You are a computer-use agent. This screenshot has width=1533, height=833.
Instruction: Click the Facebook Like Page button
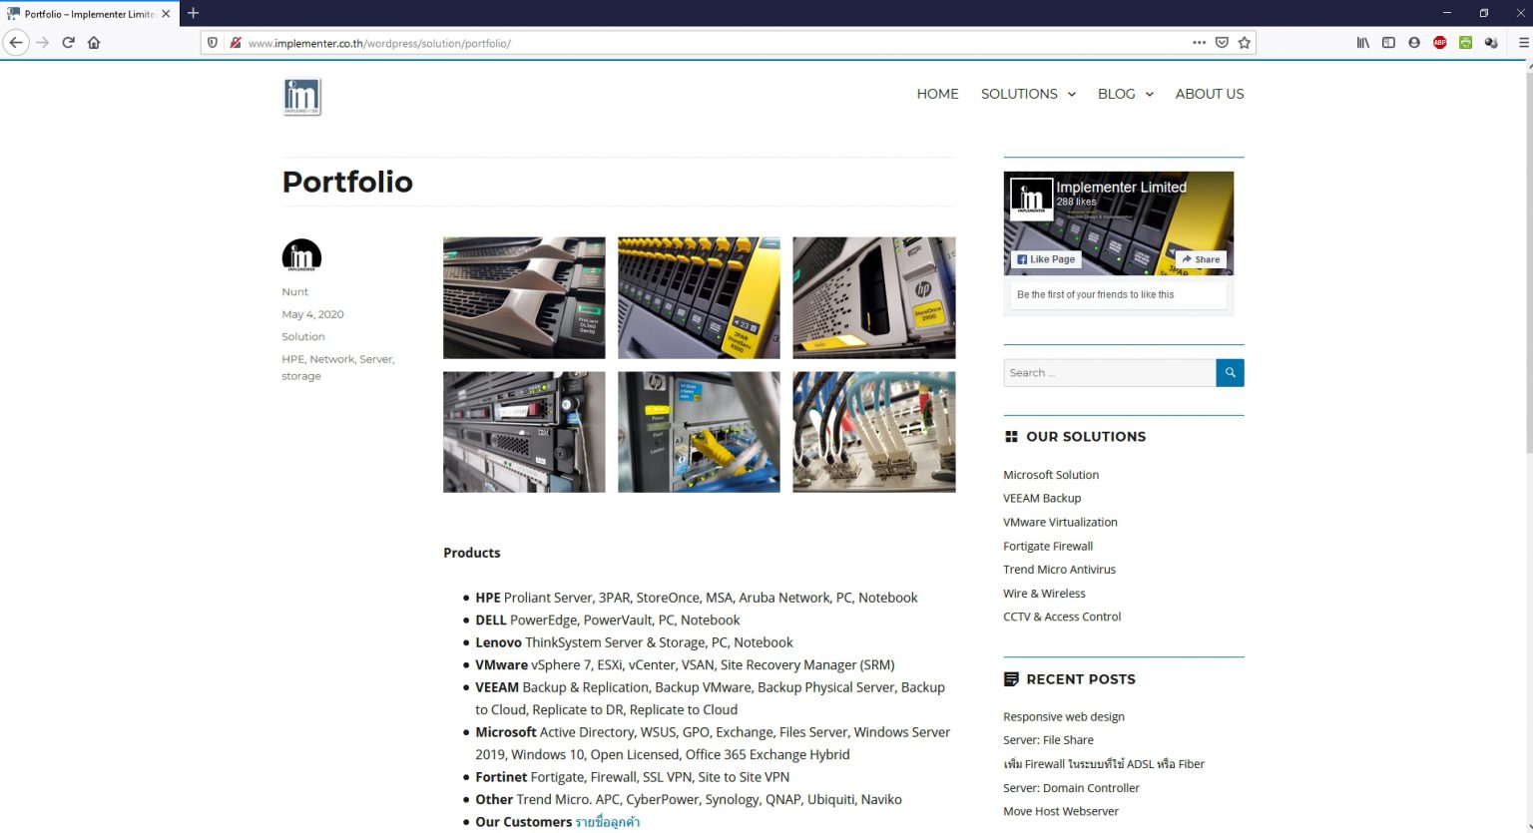click(x=1045, y=258)
